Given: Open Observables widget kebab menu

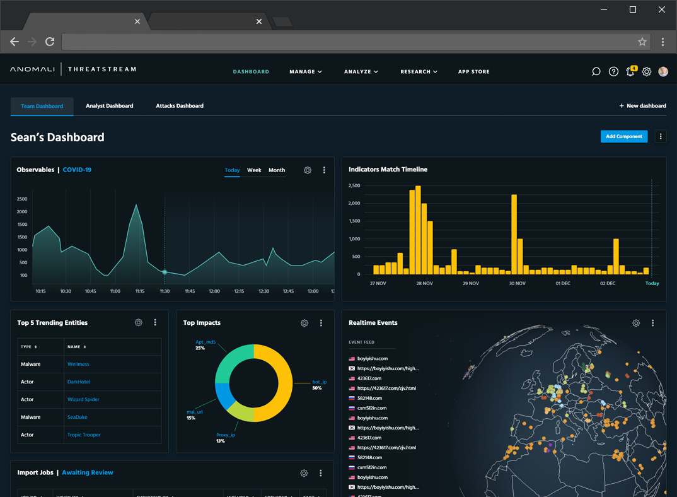Looking at the screenshot, I should click(x=324, y=170).
